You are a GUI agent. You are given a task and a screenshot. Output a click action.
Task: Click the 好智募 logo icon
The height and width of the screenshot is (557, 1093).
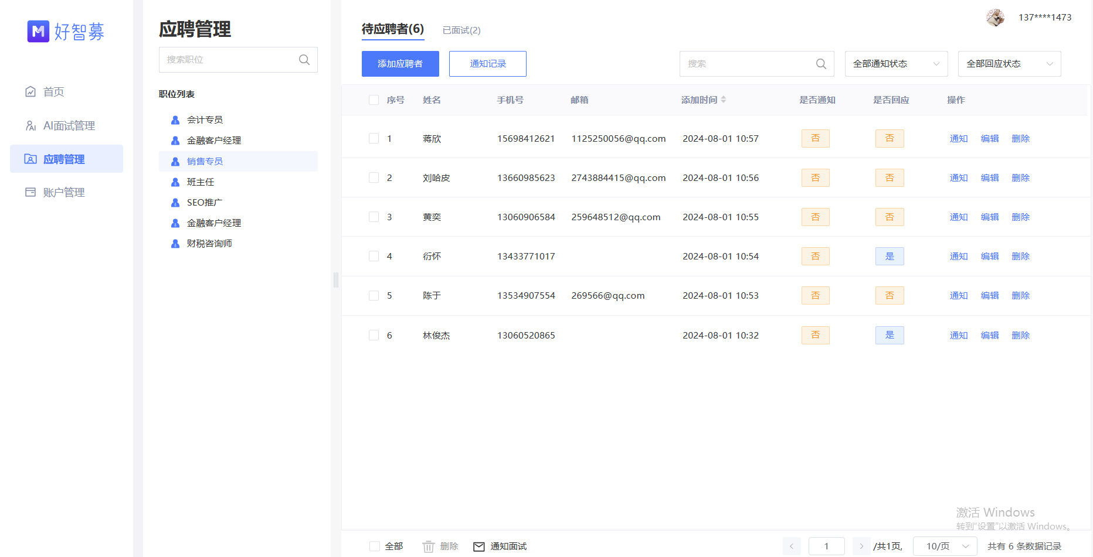tap(38, 32)
